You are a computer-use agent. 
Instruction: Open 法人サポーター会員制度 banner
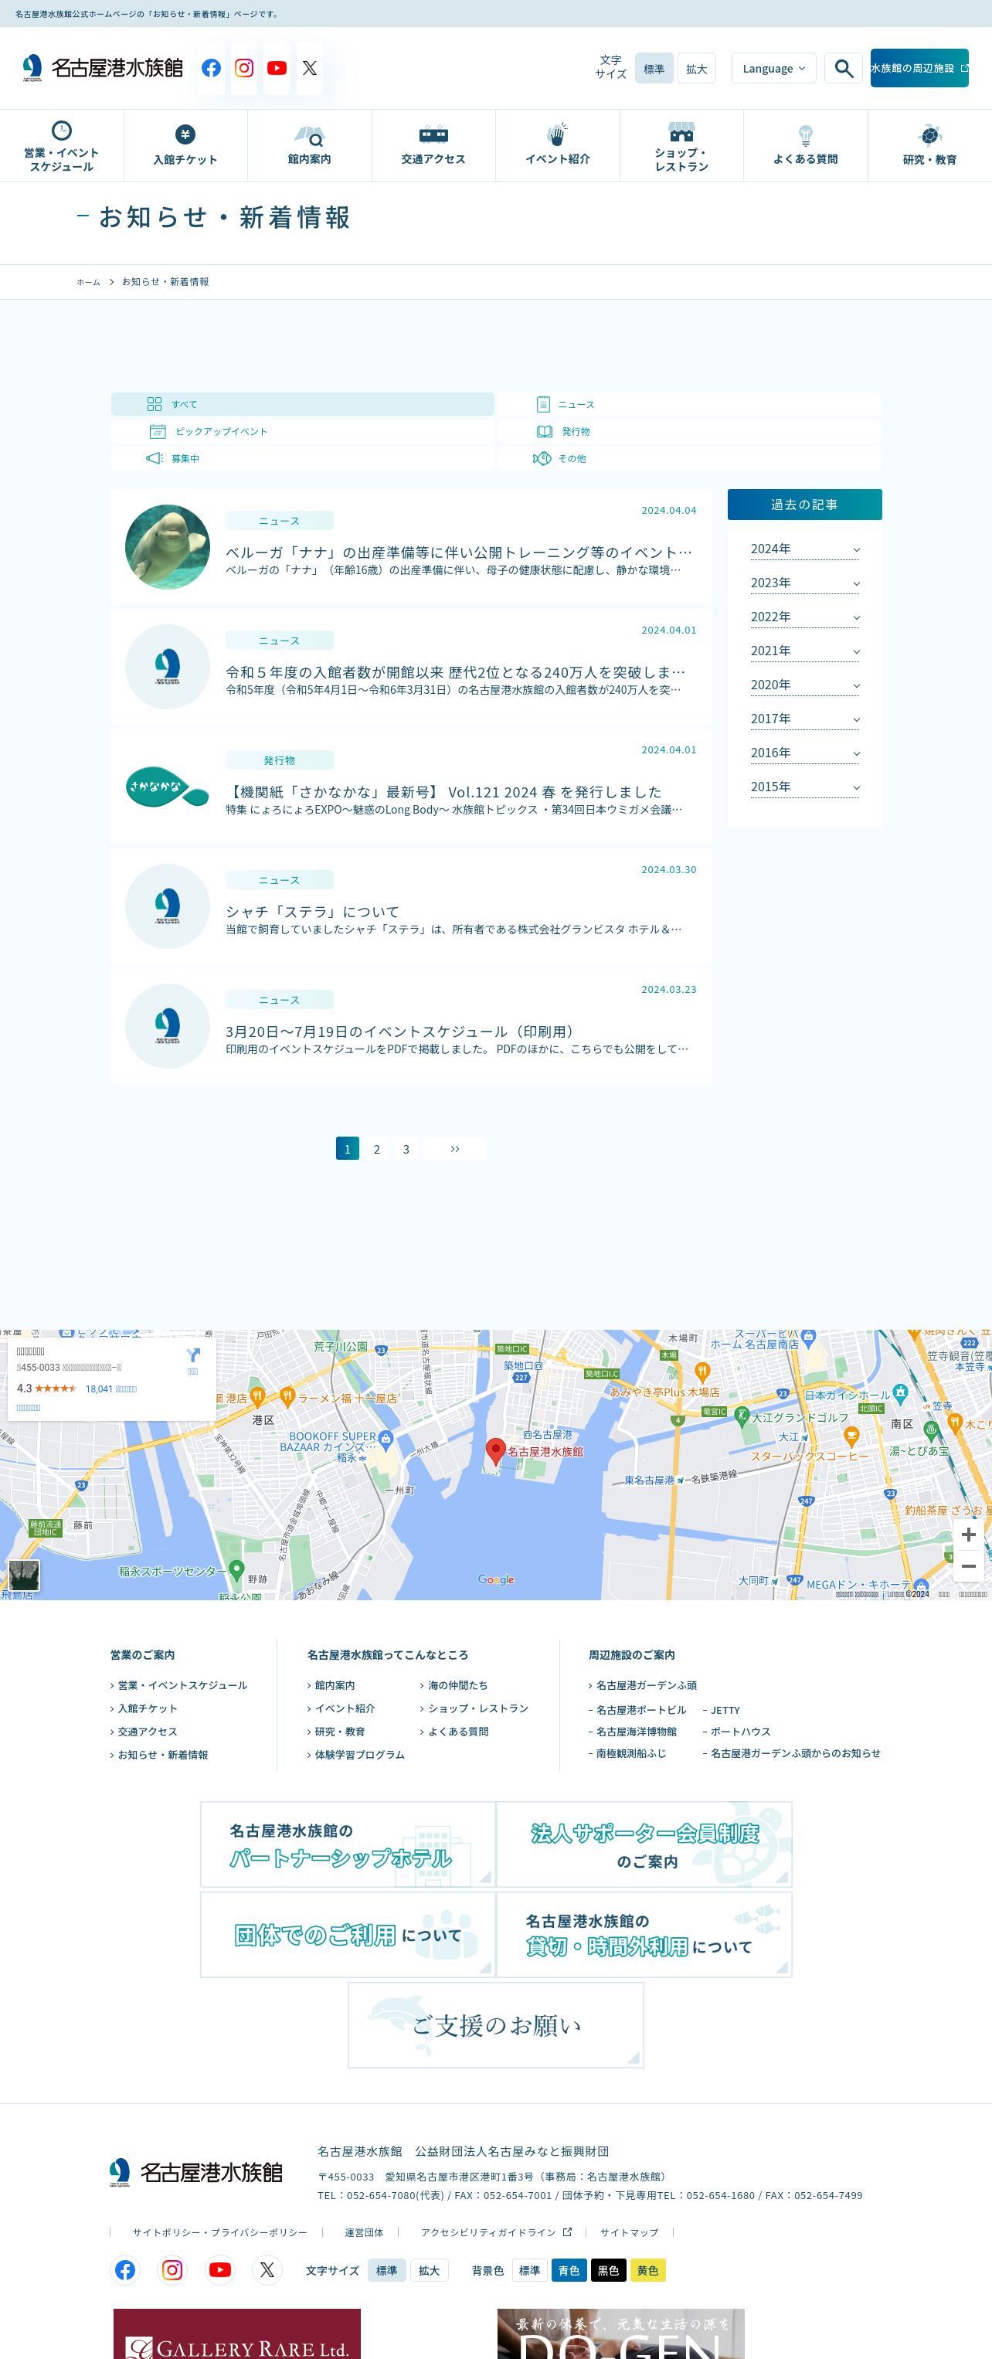pyautogui.click(x=644, y=1844)
